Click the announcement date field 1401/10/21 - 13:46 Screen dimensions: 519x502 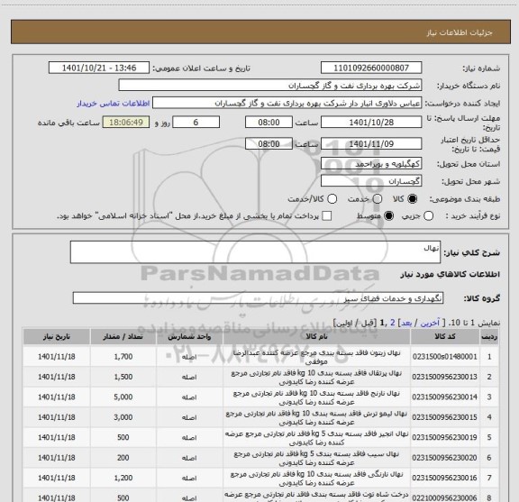[x=99, y=68]
